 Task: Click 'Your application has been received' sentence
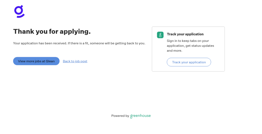point(40,43)
